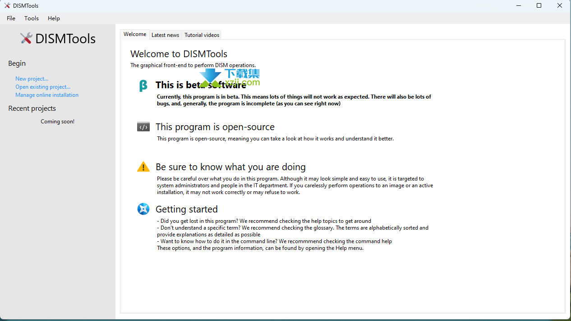
Task: Minimize the DISMTools window
Action: coord(518,6)
